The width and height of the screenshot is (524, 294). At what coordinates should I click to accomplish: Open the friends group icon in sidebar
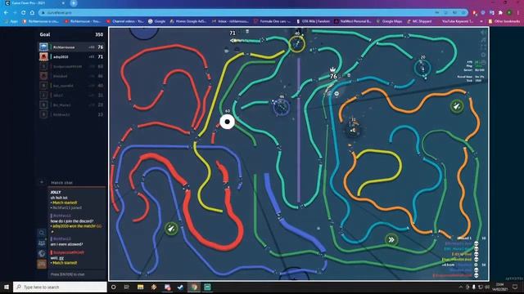(x=42, y=243)
